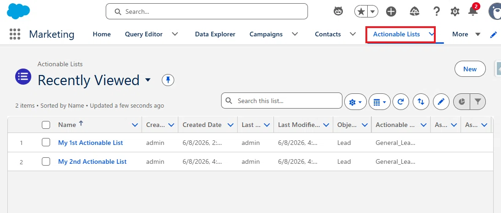Click the New button
Viewport: 501px width, 213px height.
[470, 69]
